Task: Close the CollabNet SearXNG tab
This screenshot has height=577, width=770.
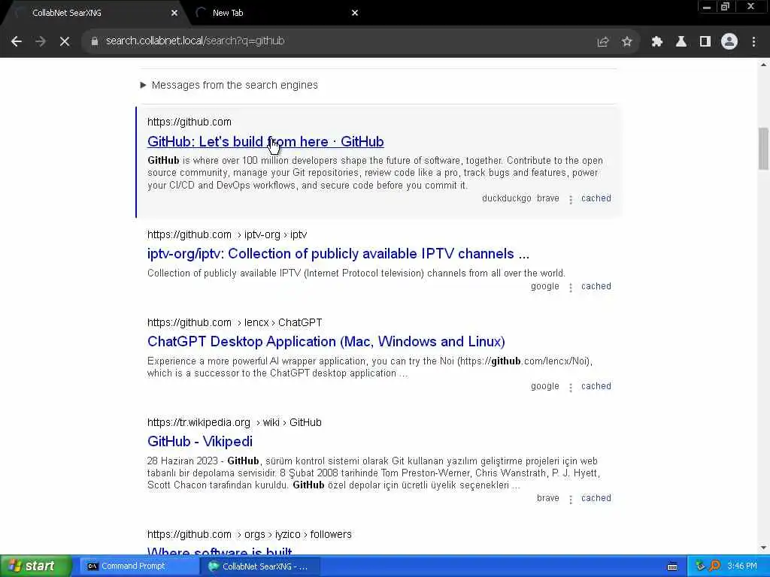Action: 174,13
